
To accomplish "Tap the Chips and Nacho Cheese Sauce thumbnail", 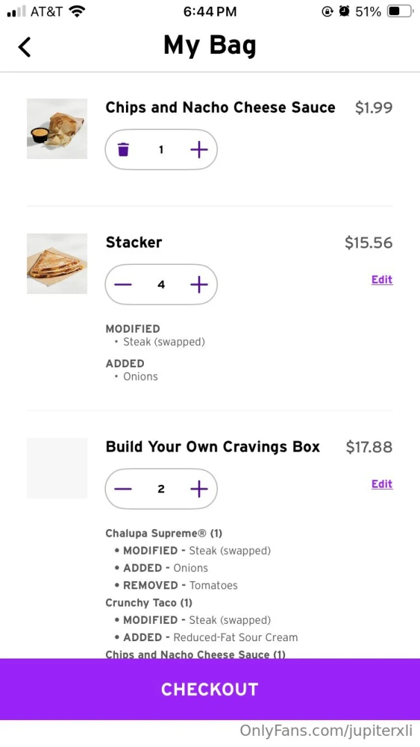I will click(x=57, y=128).
